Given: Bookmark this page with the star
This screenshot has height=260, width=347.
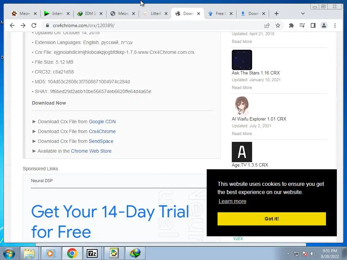Looking at the screenshot, I should point(278,25).
